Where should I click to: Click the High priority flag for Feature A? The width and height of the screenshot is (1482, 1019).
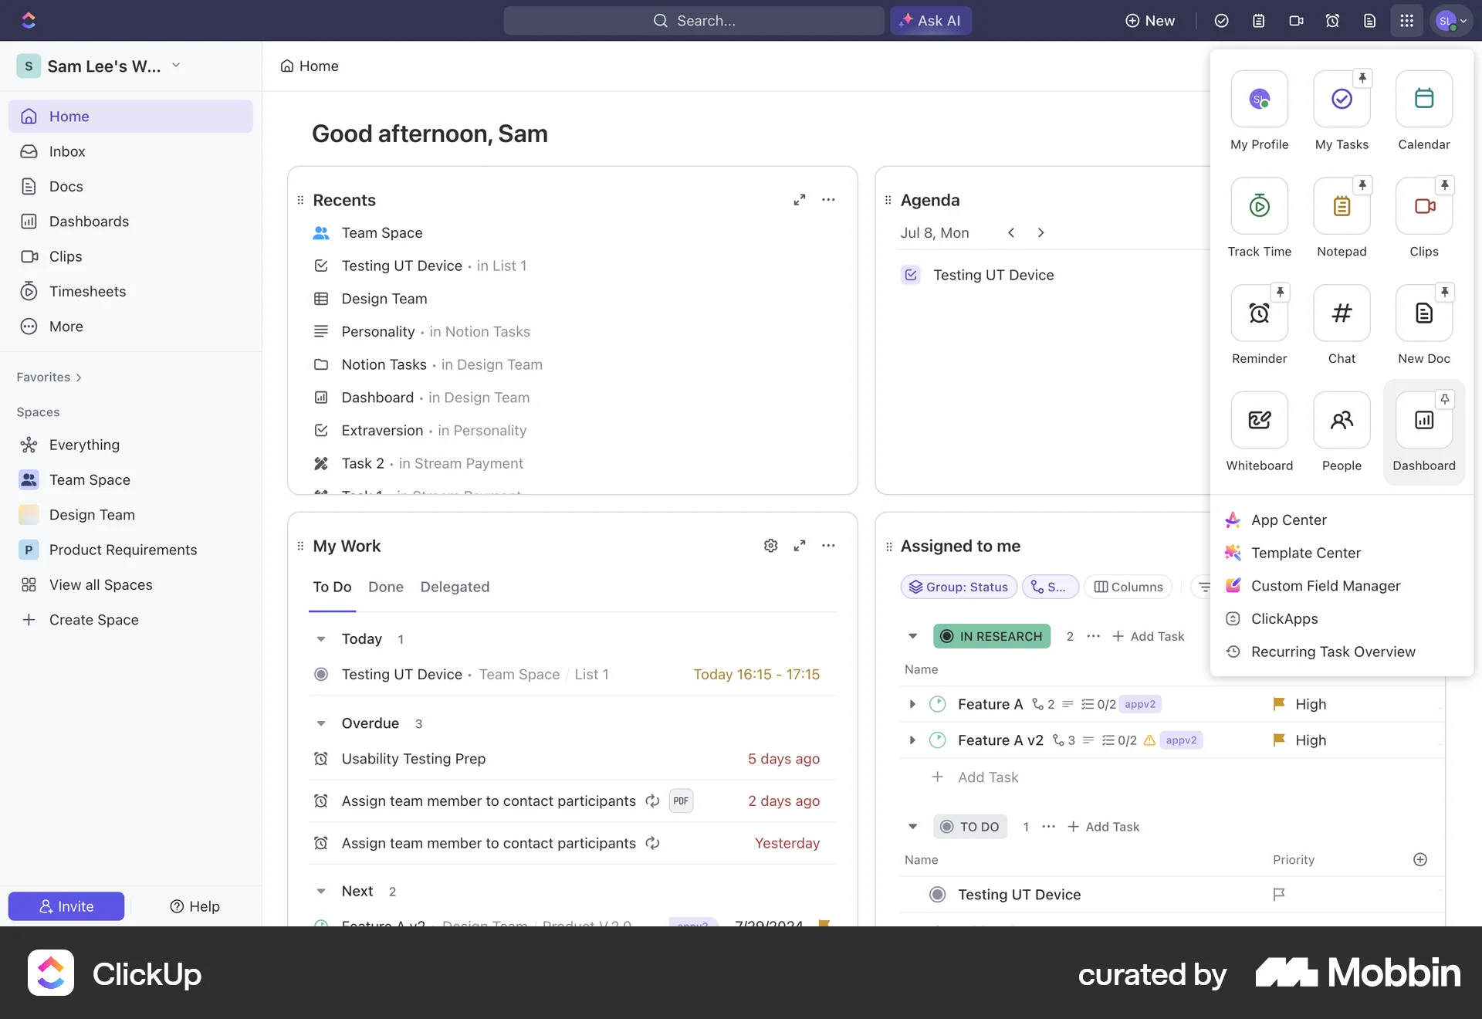pos(1279,704)
